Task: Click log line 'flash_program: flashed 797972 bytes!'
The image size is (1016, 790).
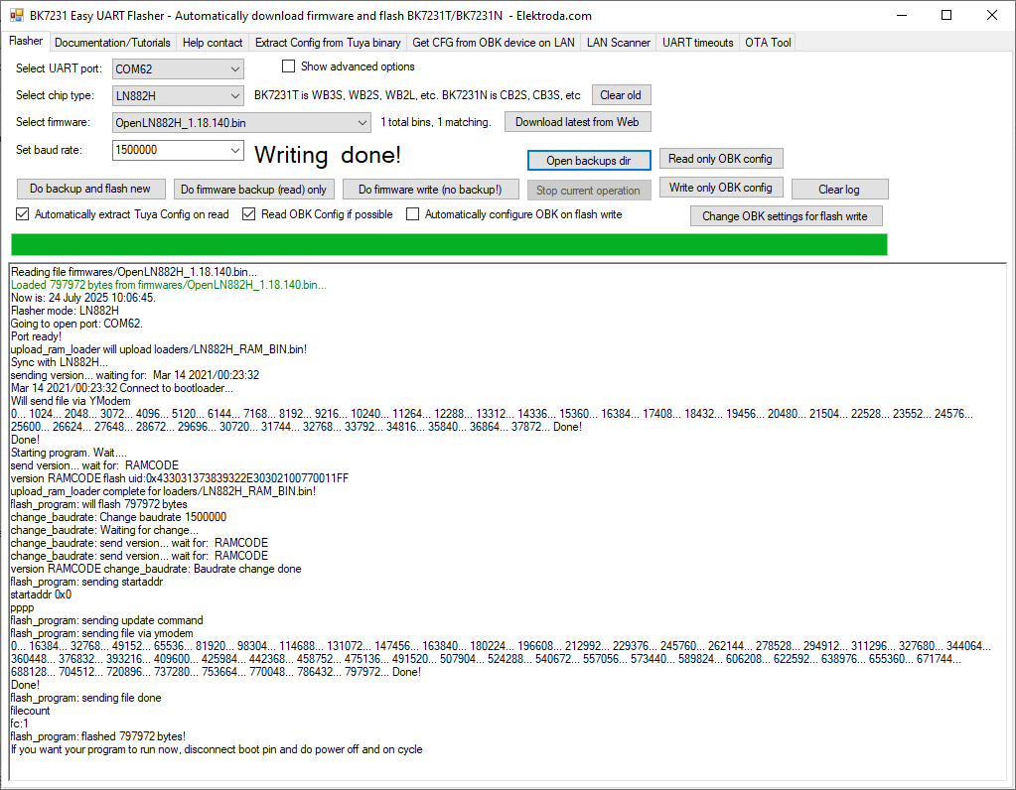Action: [x=98, y=736]
